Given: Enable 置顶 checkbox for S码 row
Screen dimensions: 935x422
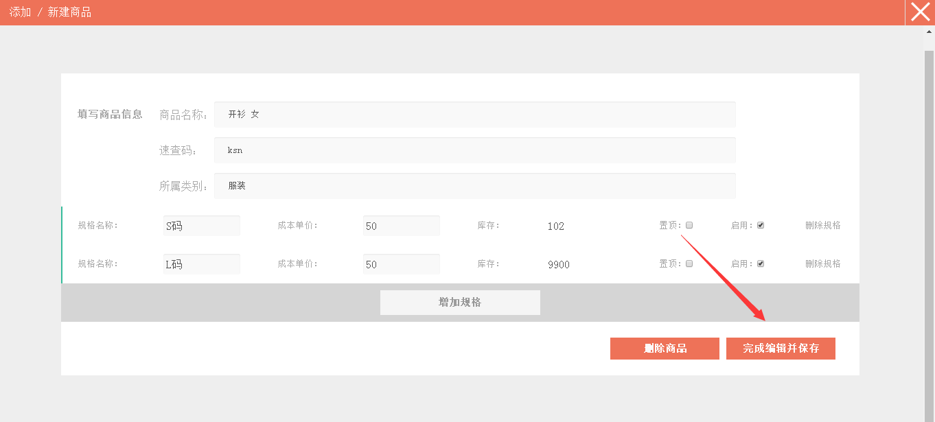Looking at the screenshot, I should pyautogui.click(x=689, y=225).
